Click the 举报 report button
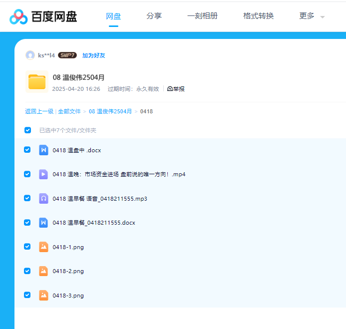Viewport: 346px width, 329px height. click(x=176, y=89)
